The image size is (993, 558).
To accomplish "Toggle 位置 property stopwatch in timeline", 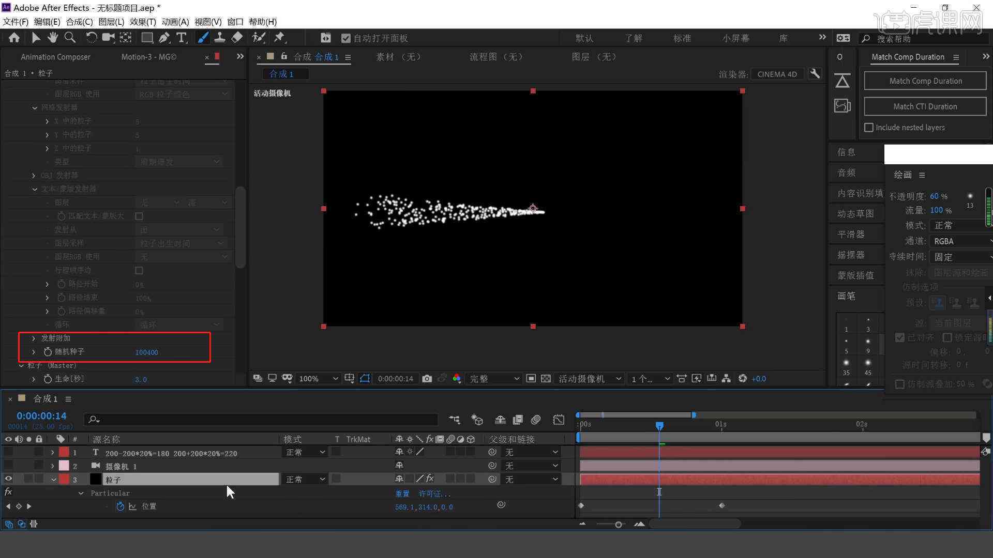I will pos(120,506).
